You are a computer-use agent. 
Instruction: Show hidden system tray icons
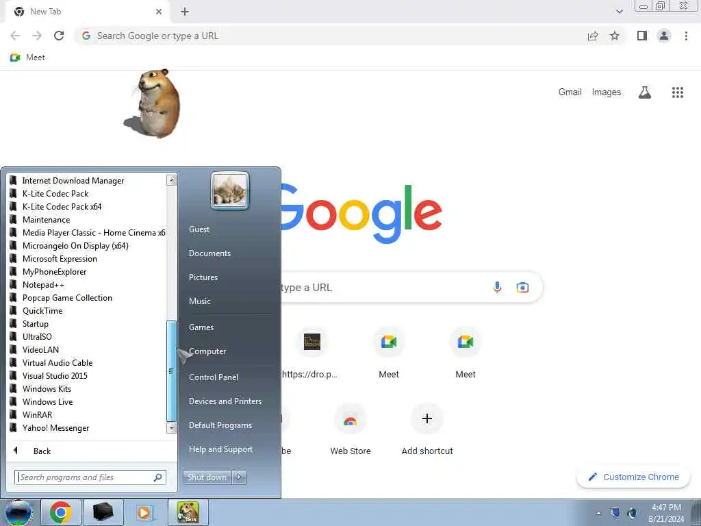coord(598,513)
